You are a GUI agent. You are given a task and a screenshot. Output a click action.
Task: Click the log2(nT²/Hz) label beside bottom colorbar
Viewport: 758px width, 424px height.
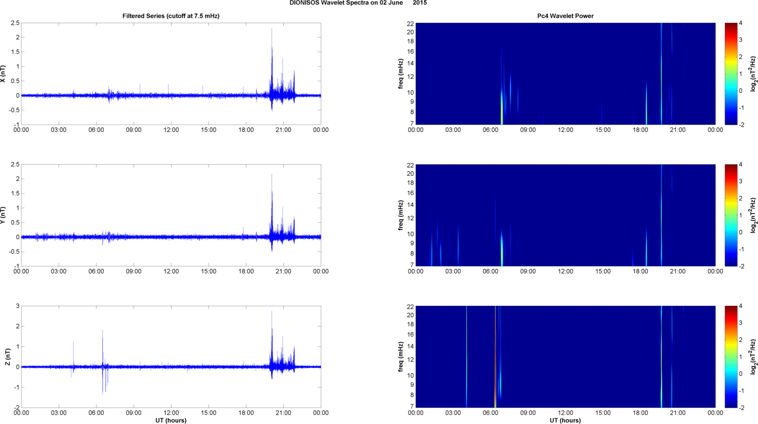(754, 357)
